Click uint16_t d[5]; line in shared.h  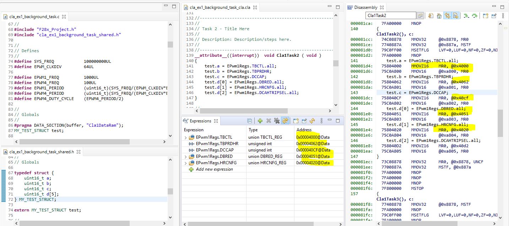coord(41,194)
